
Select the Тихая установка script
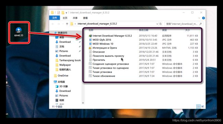click(x=102, y=72)
